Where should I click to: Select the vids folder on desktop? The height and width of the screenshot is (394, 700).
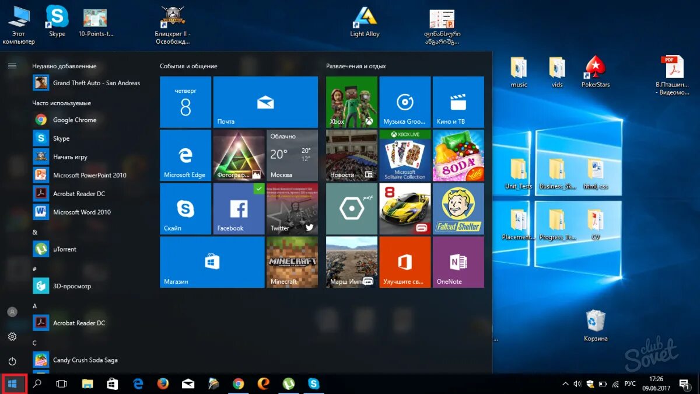pos(557,72)
